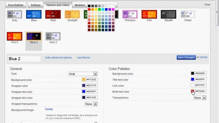Choose the Fire theme thumbnail

tap(149, 14)
